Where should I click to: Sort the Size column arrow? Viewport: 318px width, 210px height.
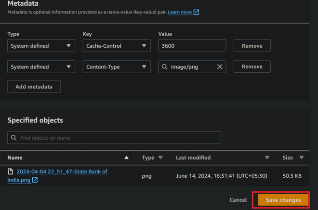(302, 157)
